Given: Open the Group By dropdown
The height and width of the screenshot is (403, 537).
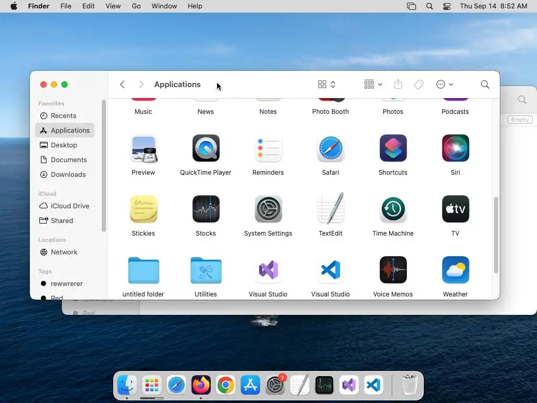Looking at the screenshot, I should (x=373, y=84).
